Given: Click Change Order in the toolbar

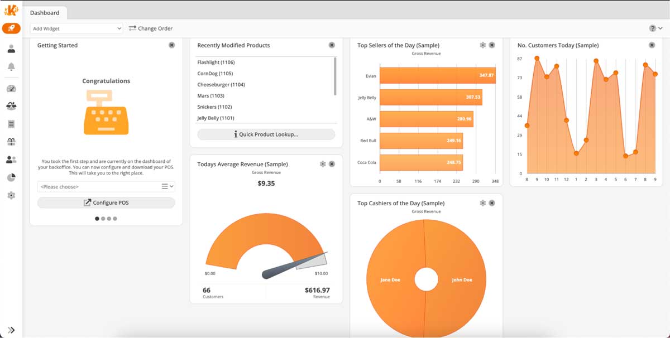Looking at the screenshot, I should pos(151,28).
